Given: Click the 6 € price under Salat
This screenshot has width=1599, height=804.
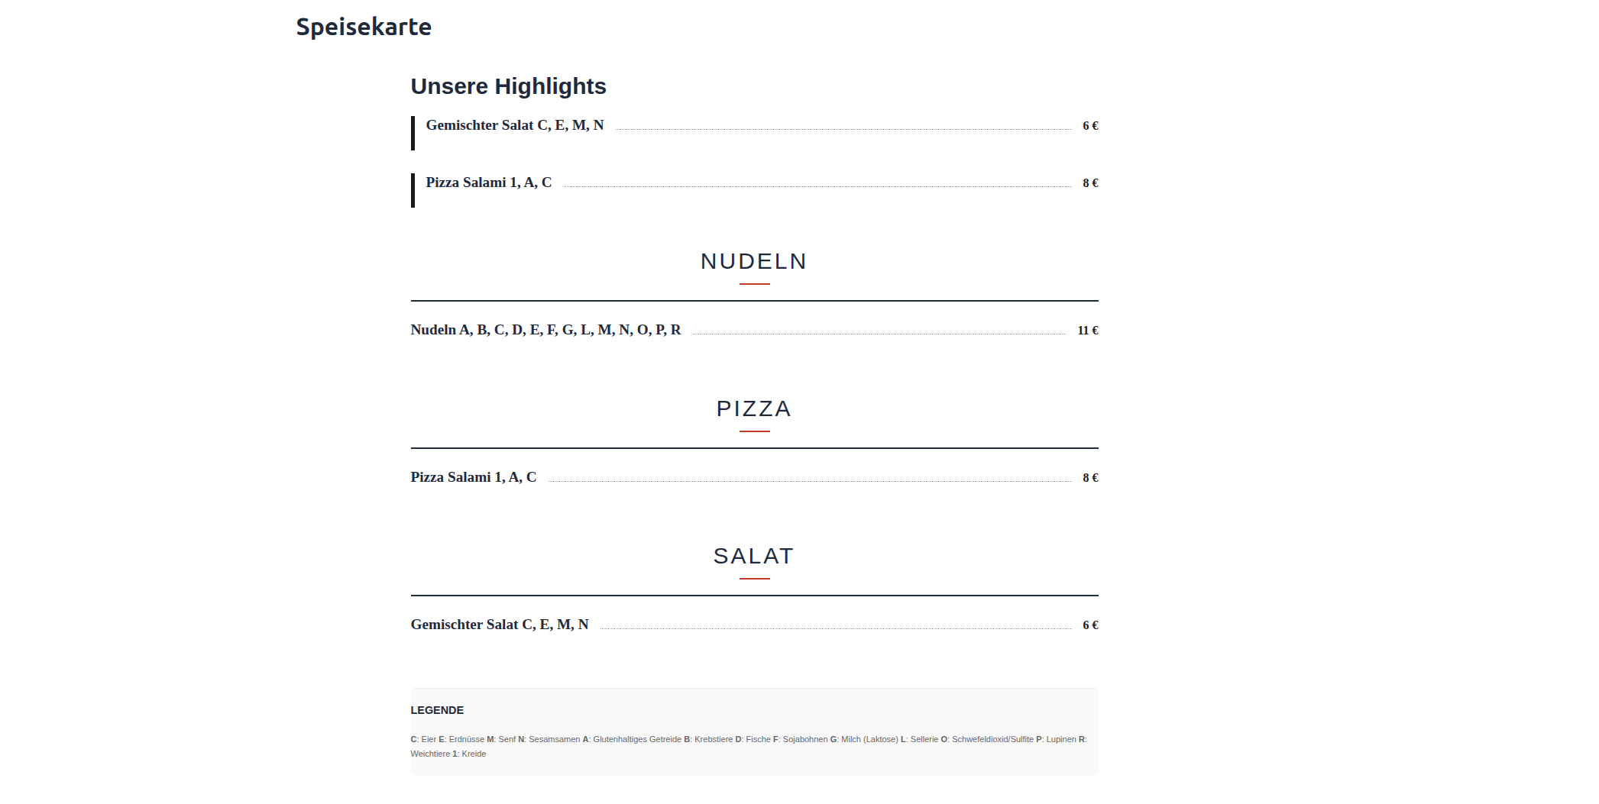Looking at the screenshot, I should coord(1090,625).
